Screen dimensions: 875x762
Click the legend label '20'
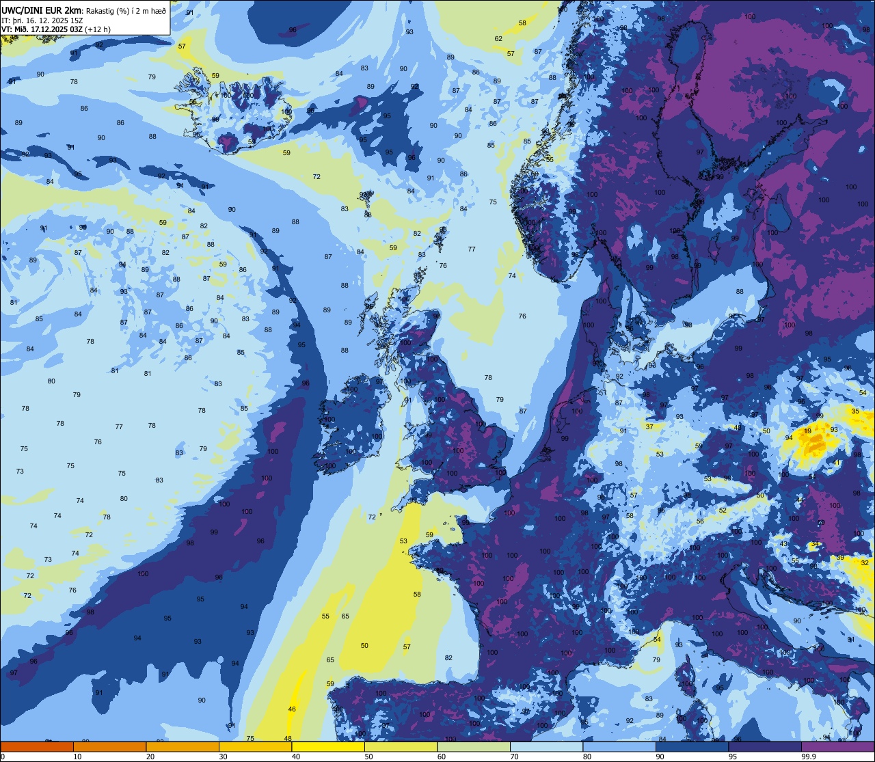coord(150,757)
